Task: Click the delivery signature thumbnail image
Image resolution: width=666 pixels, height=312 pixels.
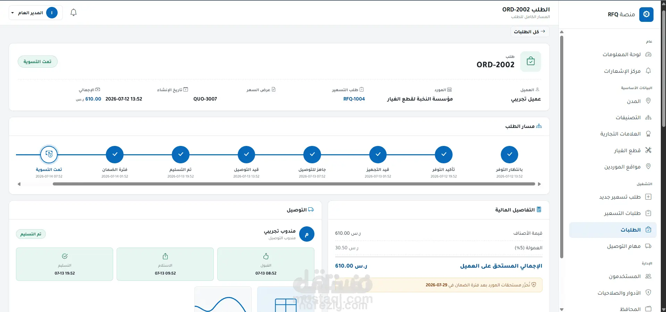Action: (223, 299)
